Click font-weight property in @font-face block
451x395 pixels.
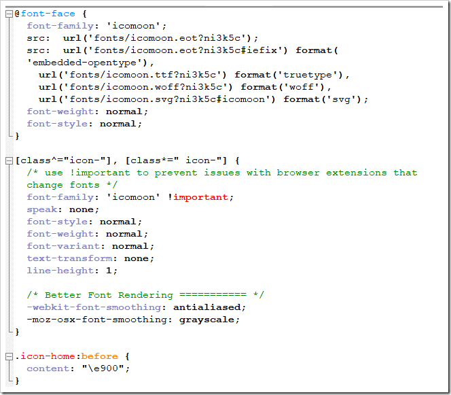click(x=60, y=111)
